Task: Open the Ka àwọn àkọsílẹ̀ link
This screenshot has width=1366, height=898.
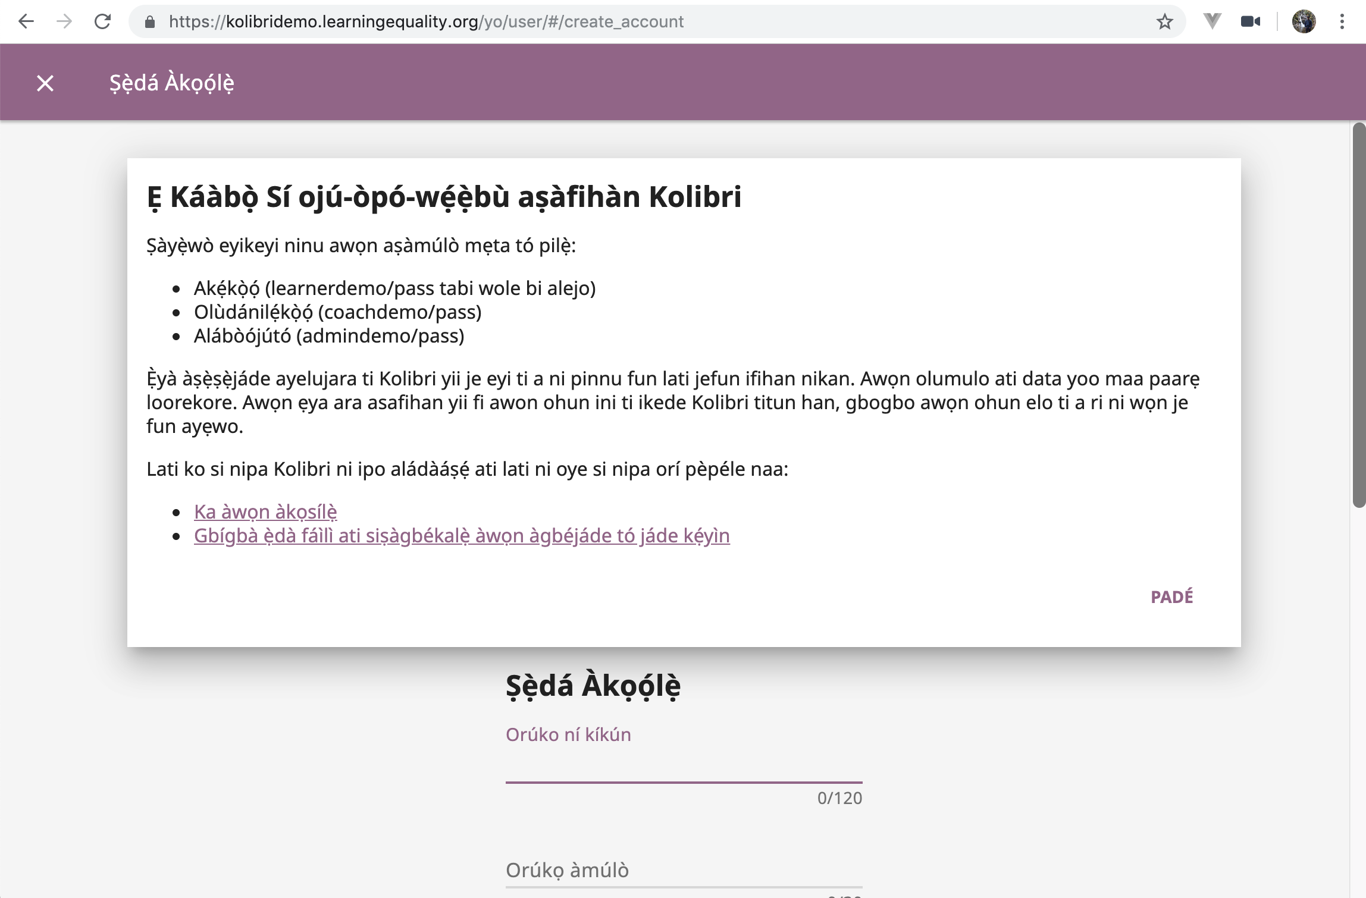Action: click(x=265, y=511)
